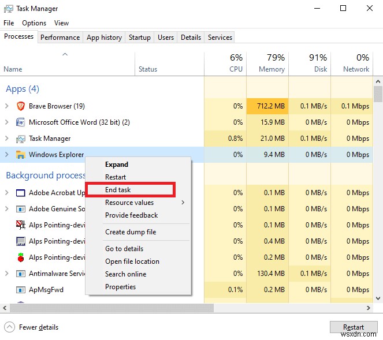Image resolution: width=383 pixels, height=340 pixels.
Task: Switch to the Performance tab
Action: pos(60,38)
